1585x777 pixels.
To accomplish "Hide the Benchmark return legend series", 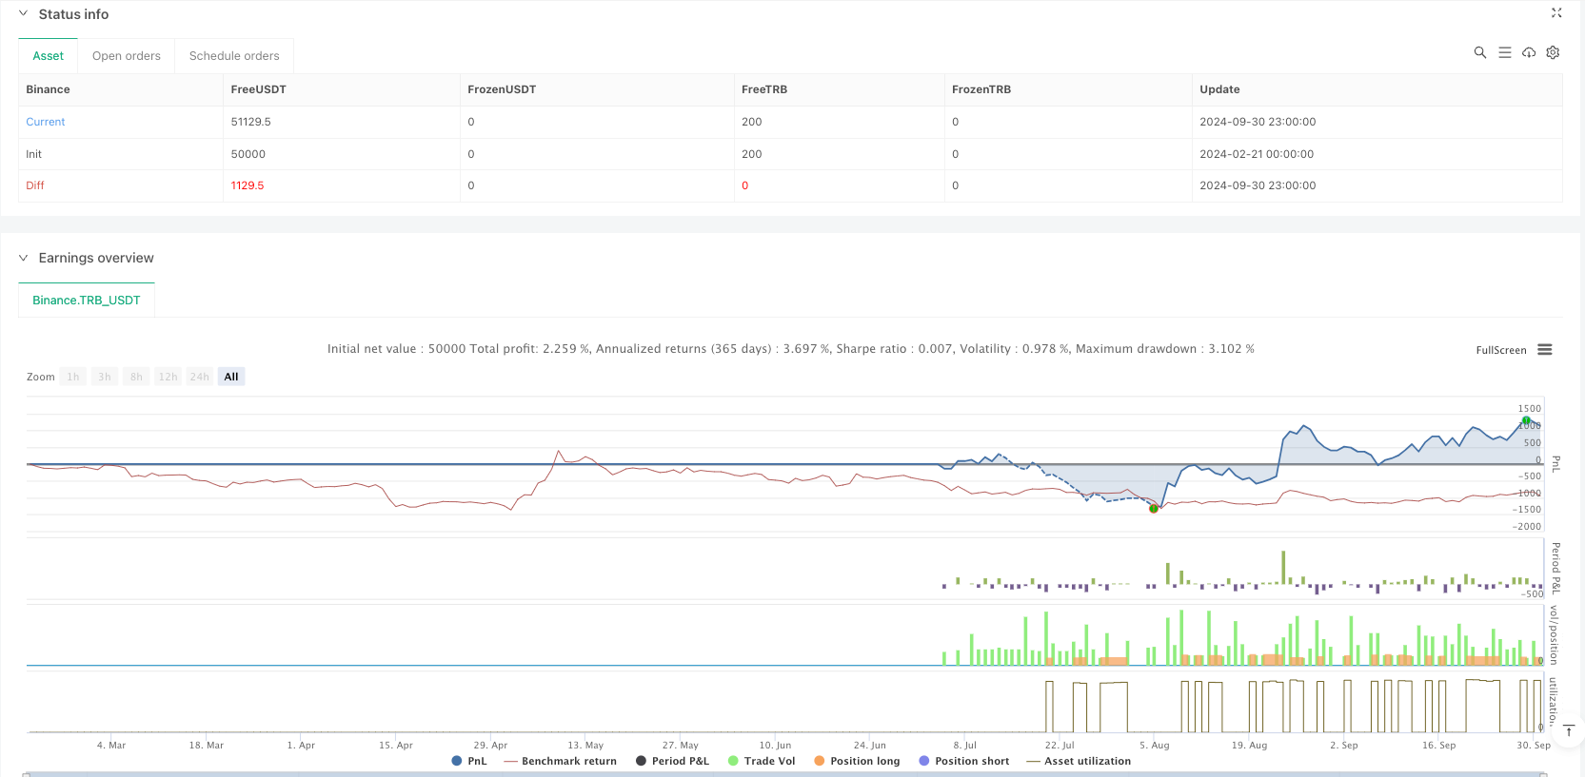I will [561, 761].
